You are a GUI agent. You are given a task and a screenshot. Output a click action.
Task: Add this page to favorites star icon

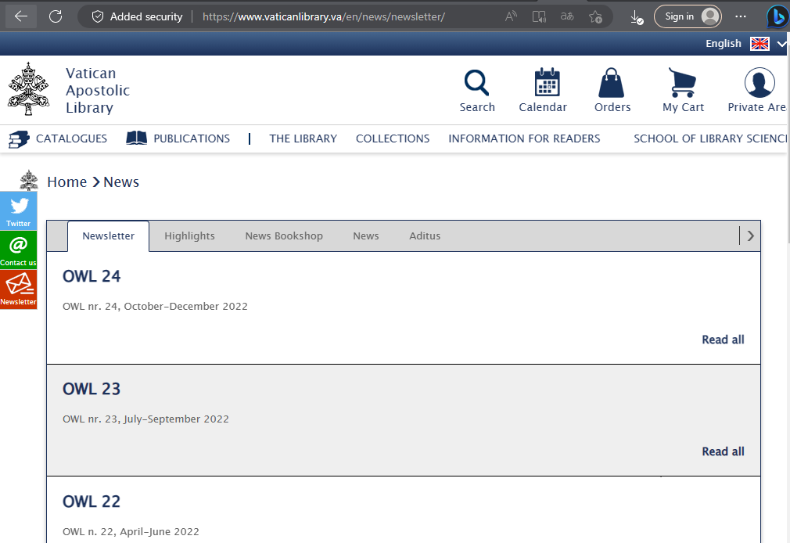[595, 16]
